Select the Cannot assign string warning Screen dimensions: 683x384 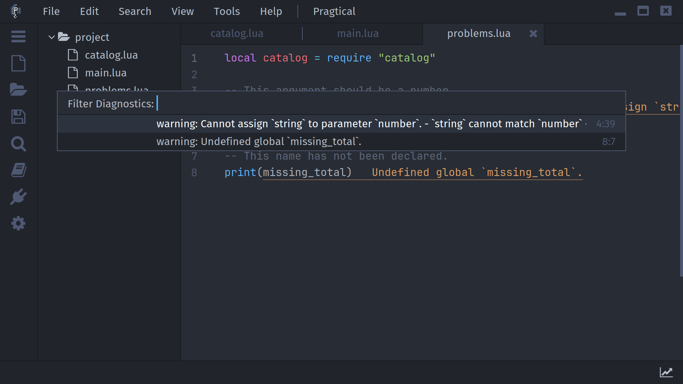[341, 124]
